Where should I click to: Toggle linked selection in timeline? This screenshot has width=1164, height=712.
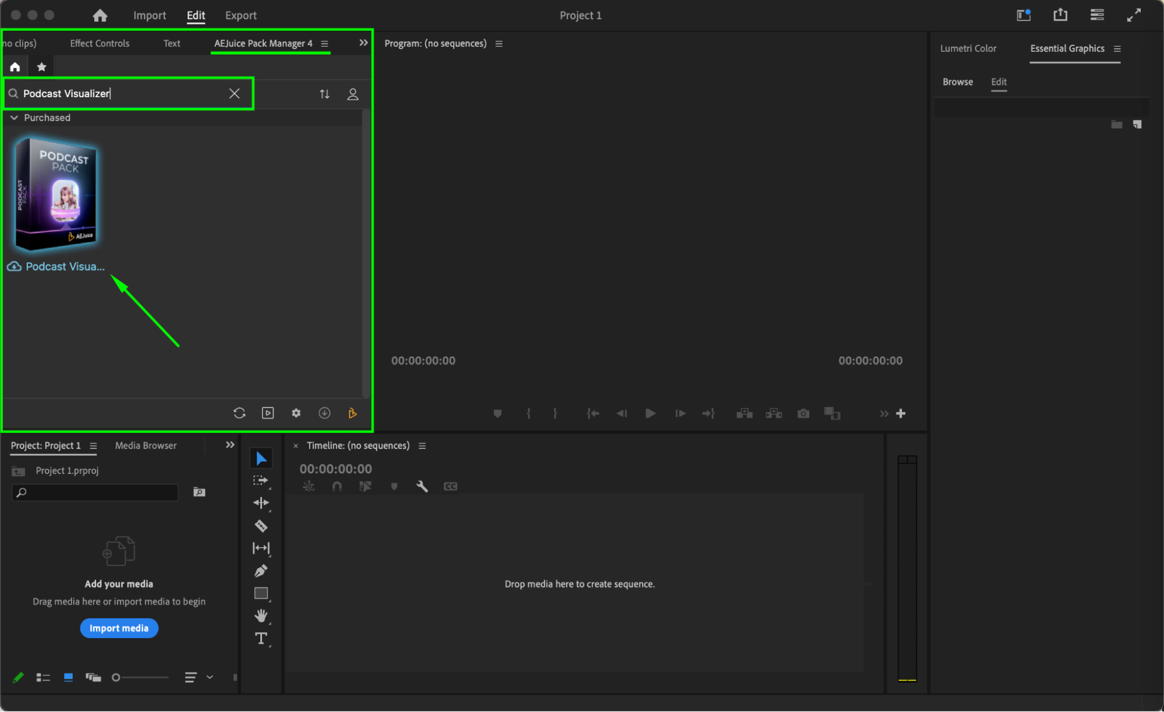pyautogui.click(x=365, y=486)
